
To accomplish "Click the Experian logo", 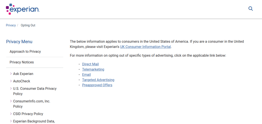I will click(23, 9).
